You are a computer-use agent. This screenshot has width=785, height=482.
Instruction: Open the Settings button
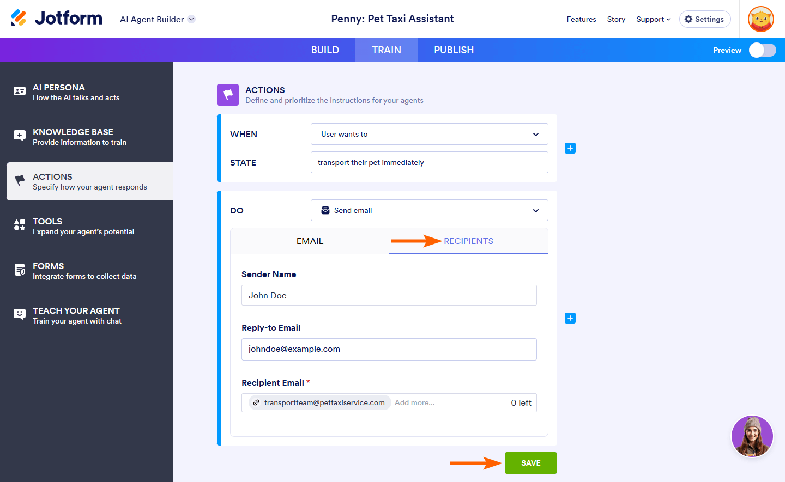pos(704,19)
